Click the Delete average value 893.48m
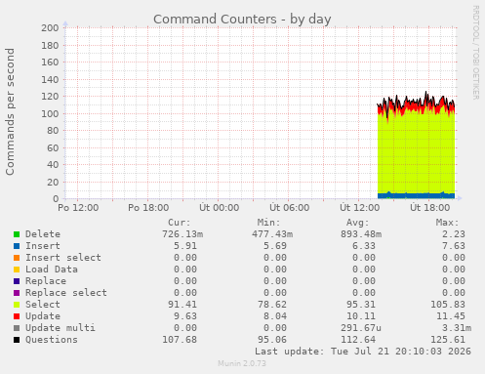The width and height of the screenshot is (485, 374). (x=361, y=234)
